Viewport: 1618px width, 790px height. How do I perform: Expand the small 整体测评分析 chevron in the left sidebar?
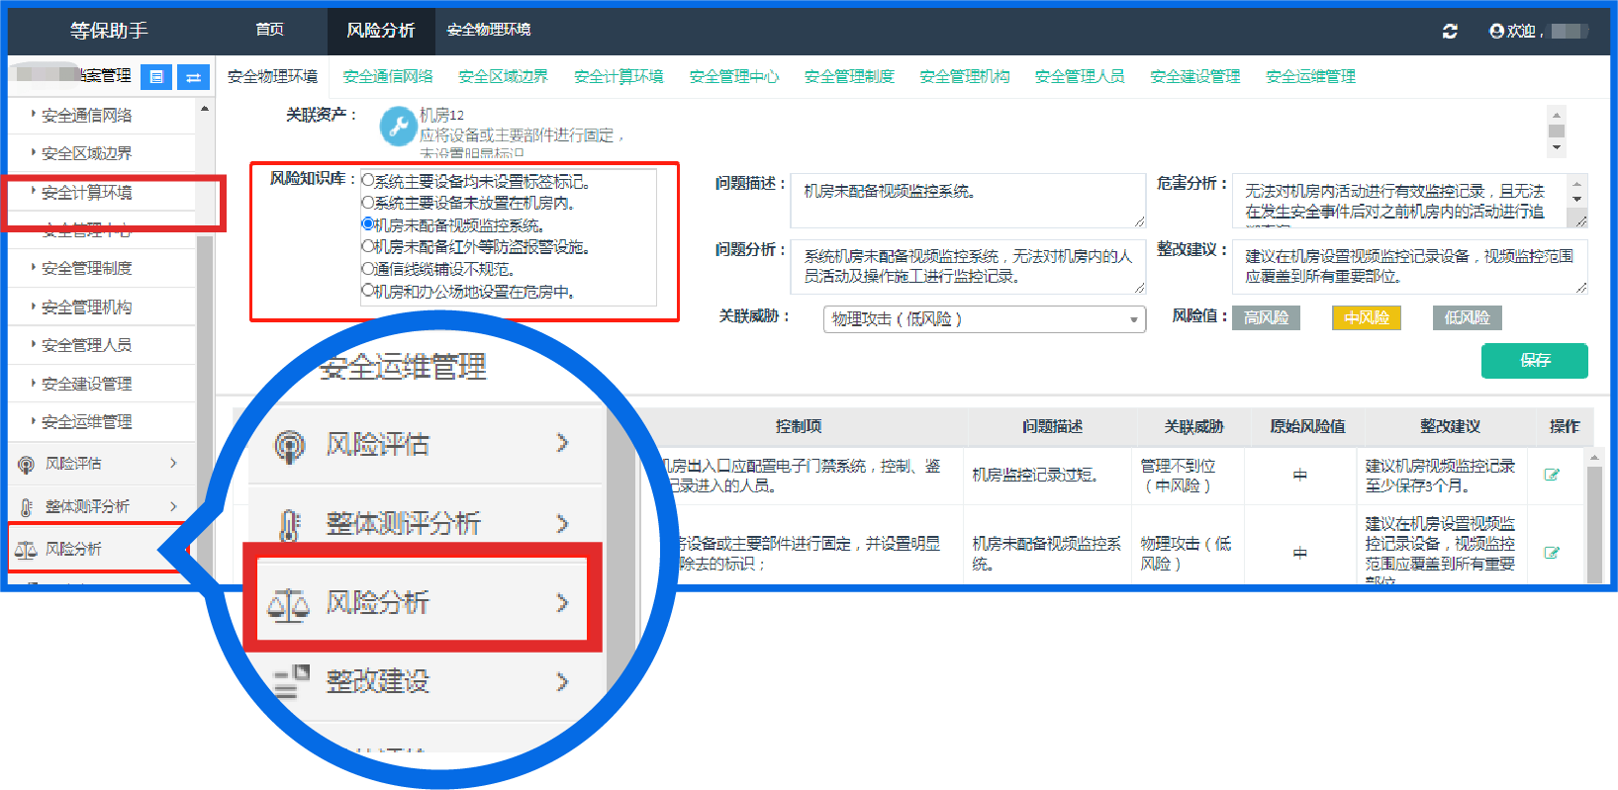173,506
